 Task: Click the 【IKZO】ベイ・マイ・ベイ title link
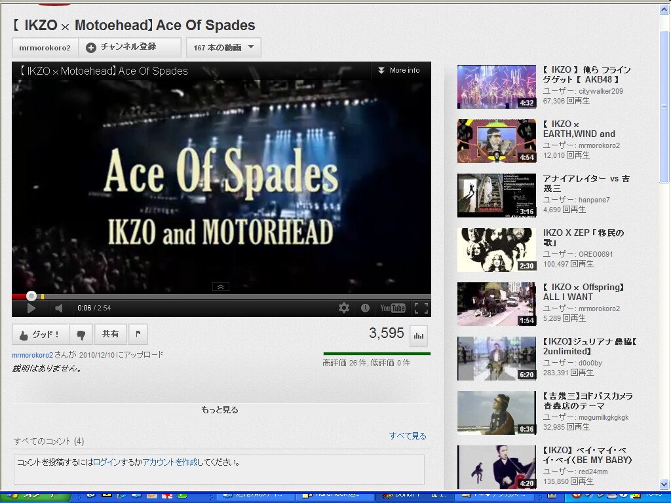coord(588,455)
